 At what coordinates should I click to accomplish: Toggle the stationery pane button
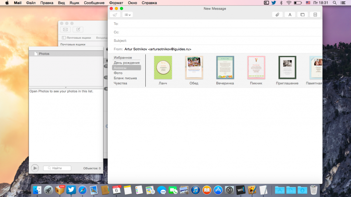(315, 15)
